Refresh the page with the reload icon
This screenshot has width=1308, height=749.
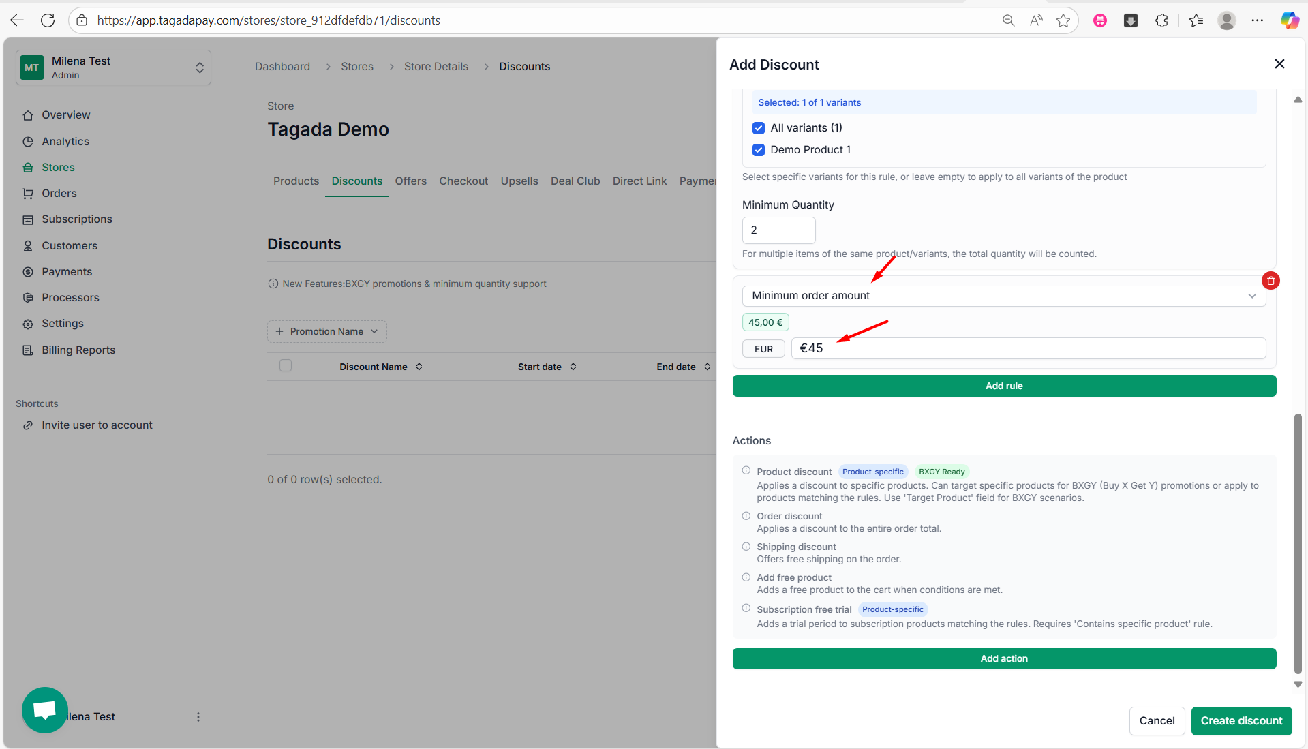(48, 20)
